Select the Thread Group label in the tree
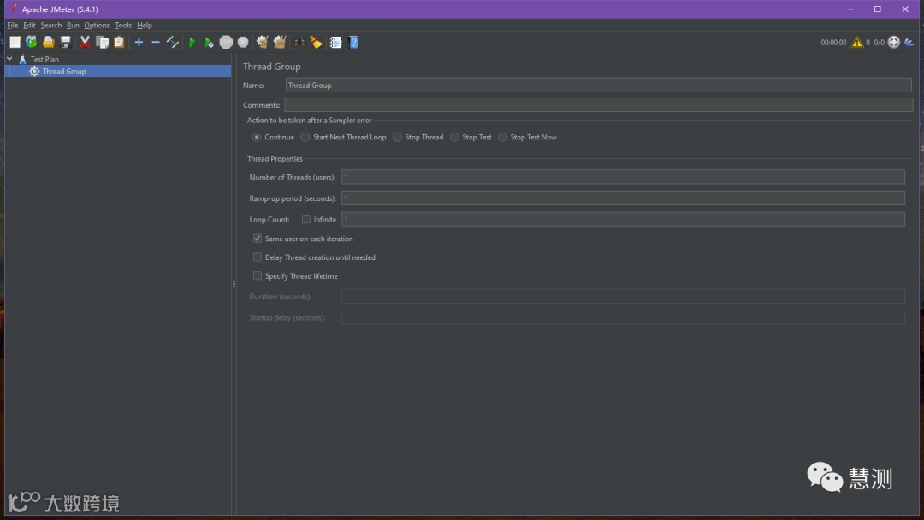924x520 pixels. (64, 71)
